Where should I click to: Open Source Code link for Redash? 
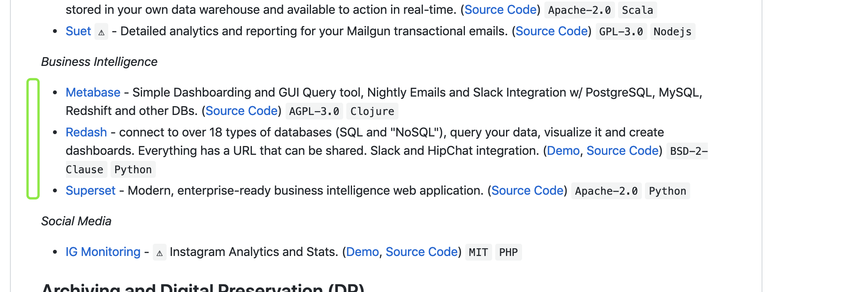[x=622, y=151]
